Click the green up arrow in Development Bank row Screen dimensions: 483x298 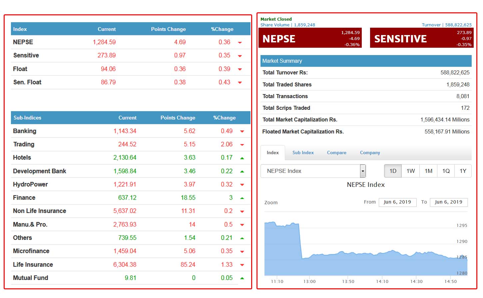(x=242, y=172)
